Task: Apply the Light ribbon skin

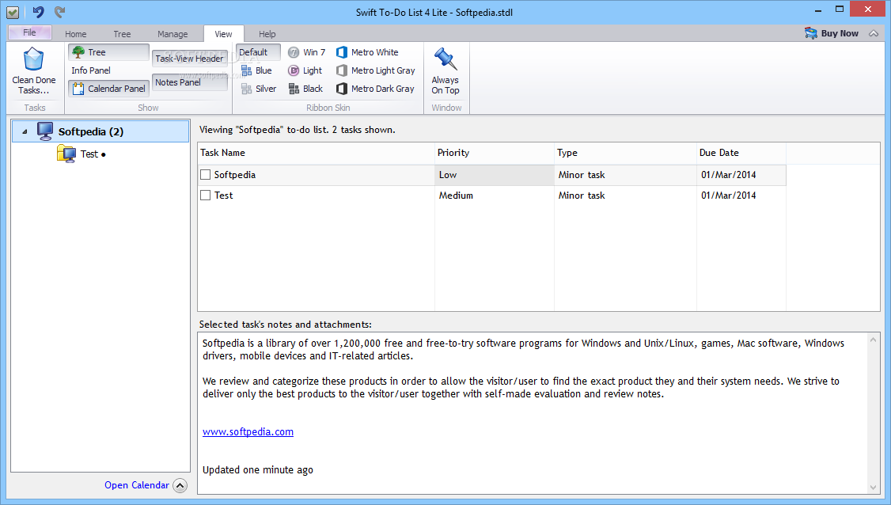Action: pyautogui.click(x=305, y=70)
